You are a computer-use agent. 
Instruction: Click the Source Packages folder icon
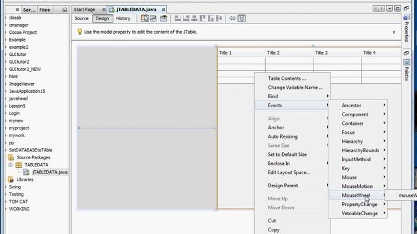coord(11,157)
